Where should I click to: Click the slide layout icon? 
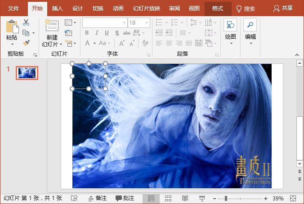coord(68,22)
